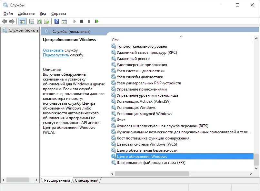
Task: Click the Start service play icon
Action: [75, 21]
